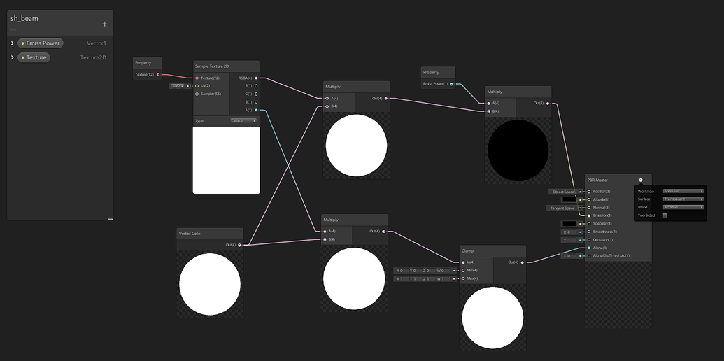Add a new property with the plus icon
The width and height of the screenshot is (724, 361).
pyautogui.click(x=104, y=24)
